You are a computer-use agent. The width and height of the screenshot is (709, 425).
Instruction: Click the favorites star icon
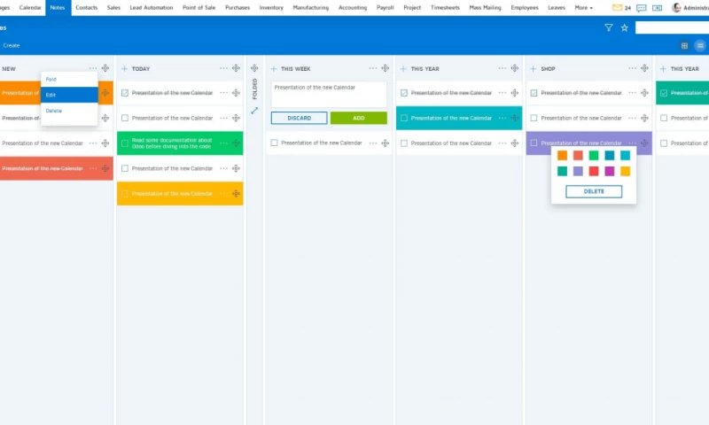[624, 27]
